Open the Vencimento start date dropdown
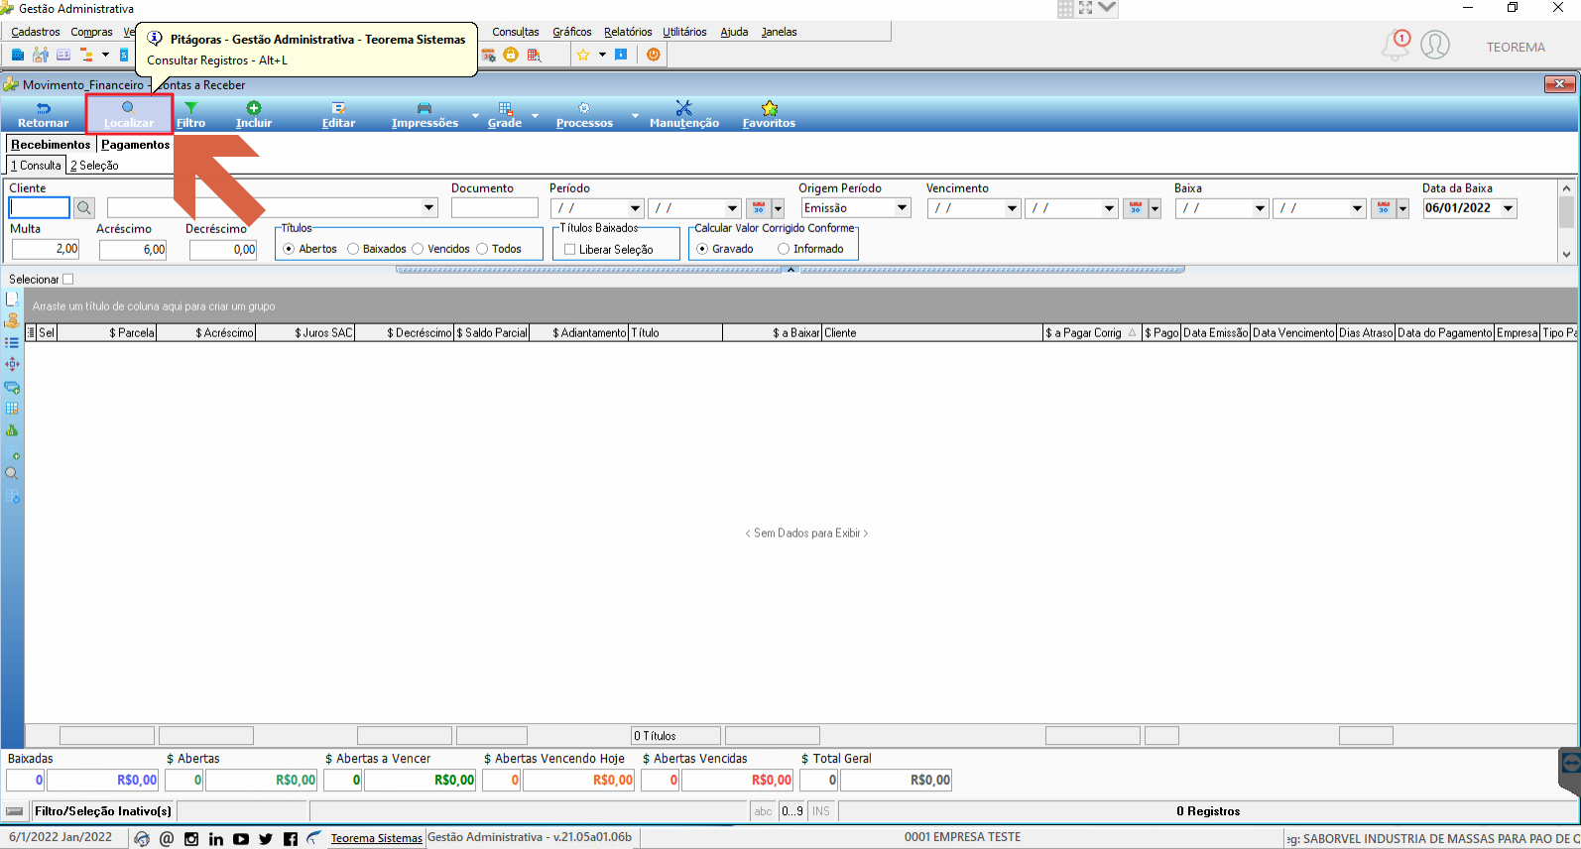Image resolution: width=1581 pixels, height=849 pixels. pos(1012,208)
